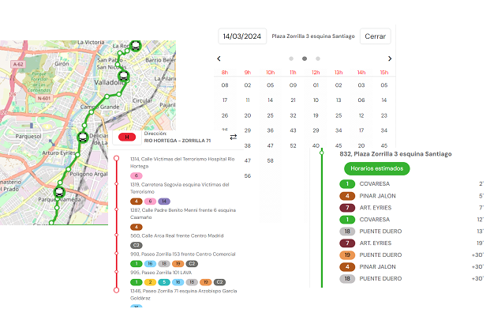Screen dimensions: 490x309
Task: Click the 1 badge in COVARESA 2' row
Action: click(347, 184)
